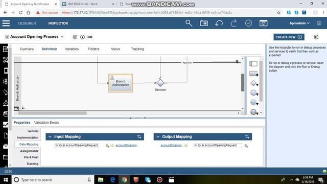
Task: Open the Validation Errors tab
Action: [x=46, y=123]
